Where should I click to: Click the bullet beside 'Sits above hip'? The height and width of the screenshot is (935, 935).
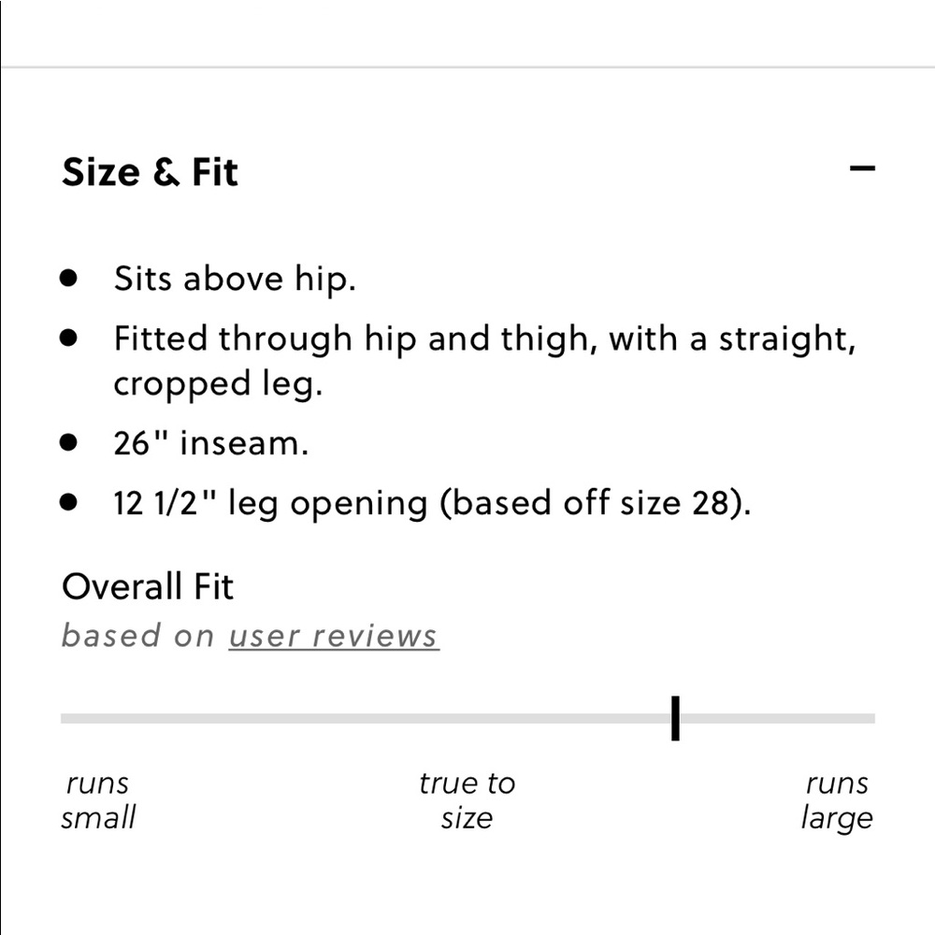68,278
